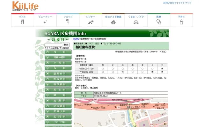Select the 眼科 department button
204x127 pixels.
(x=58, y=95)
